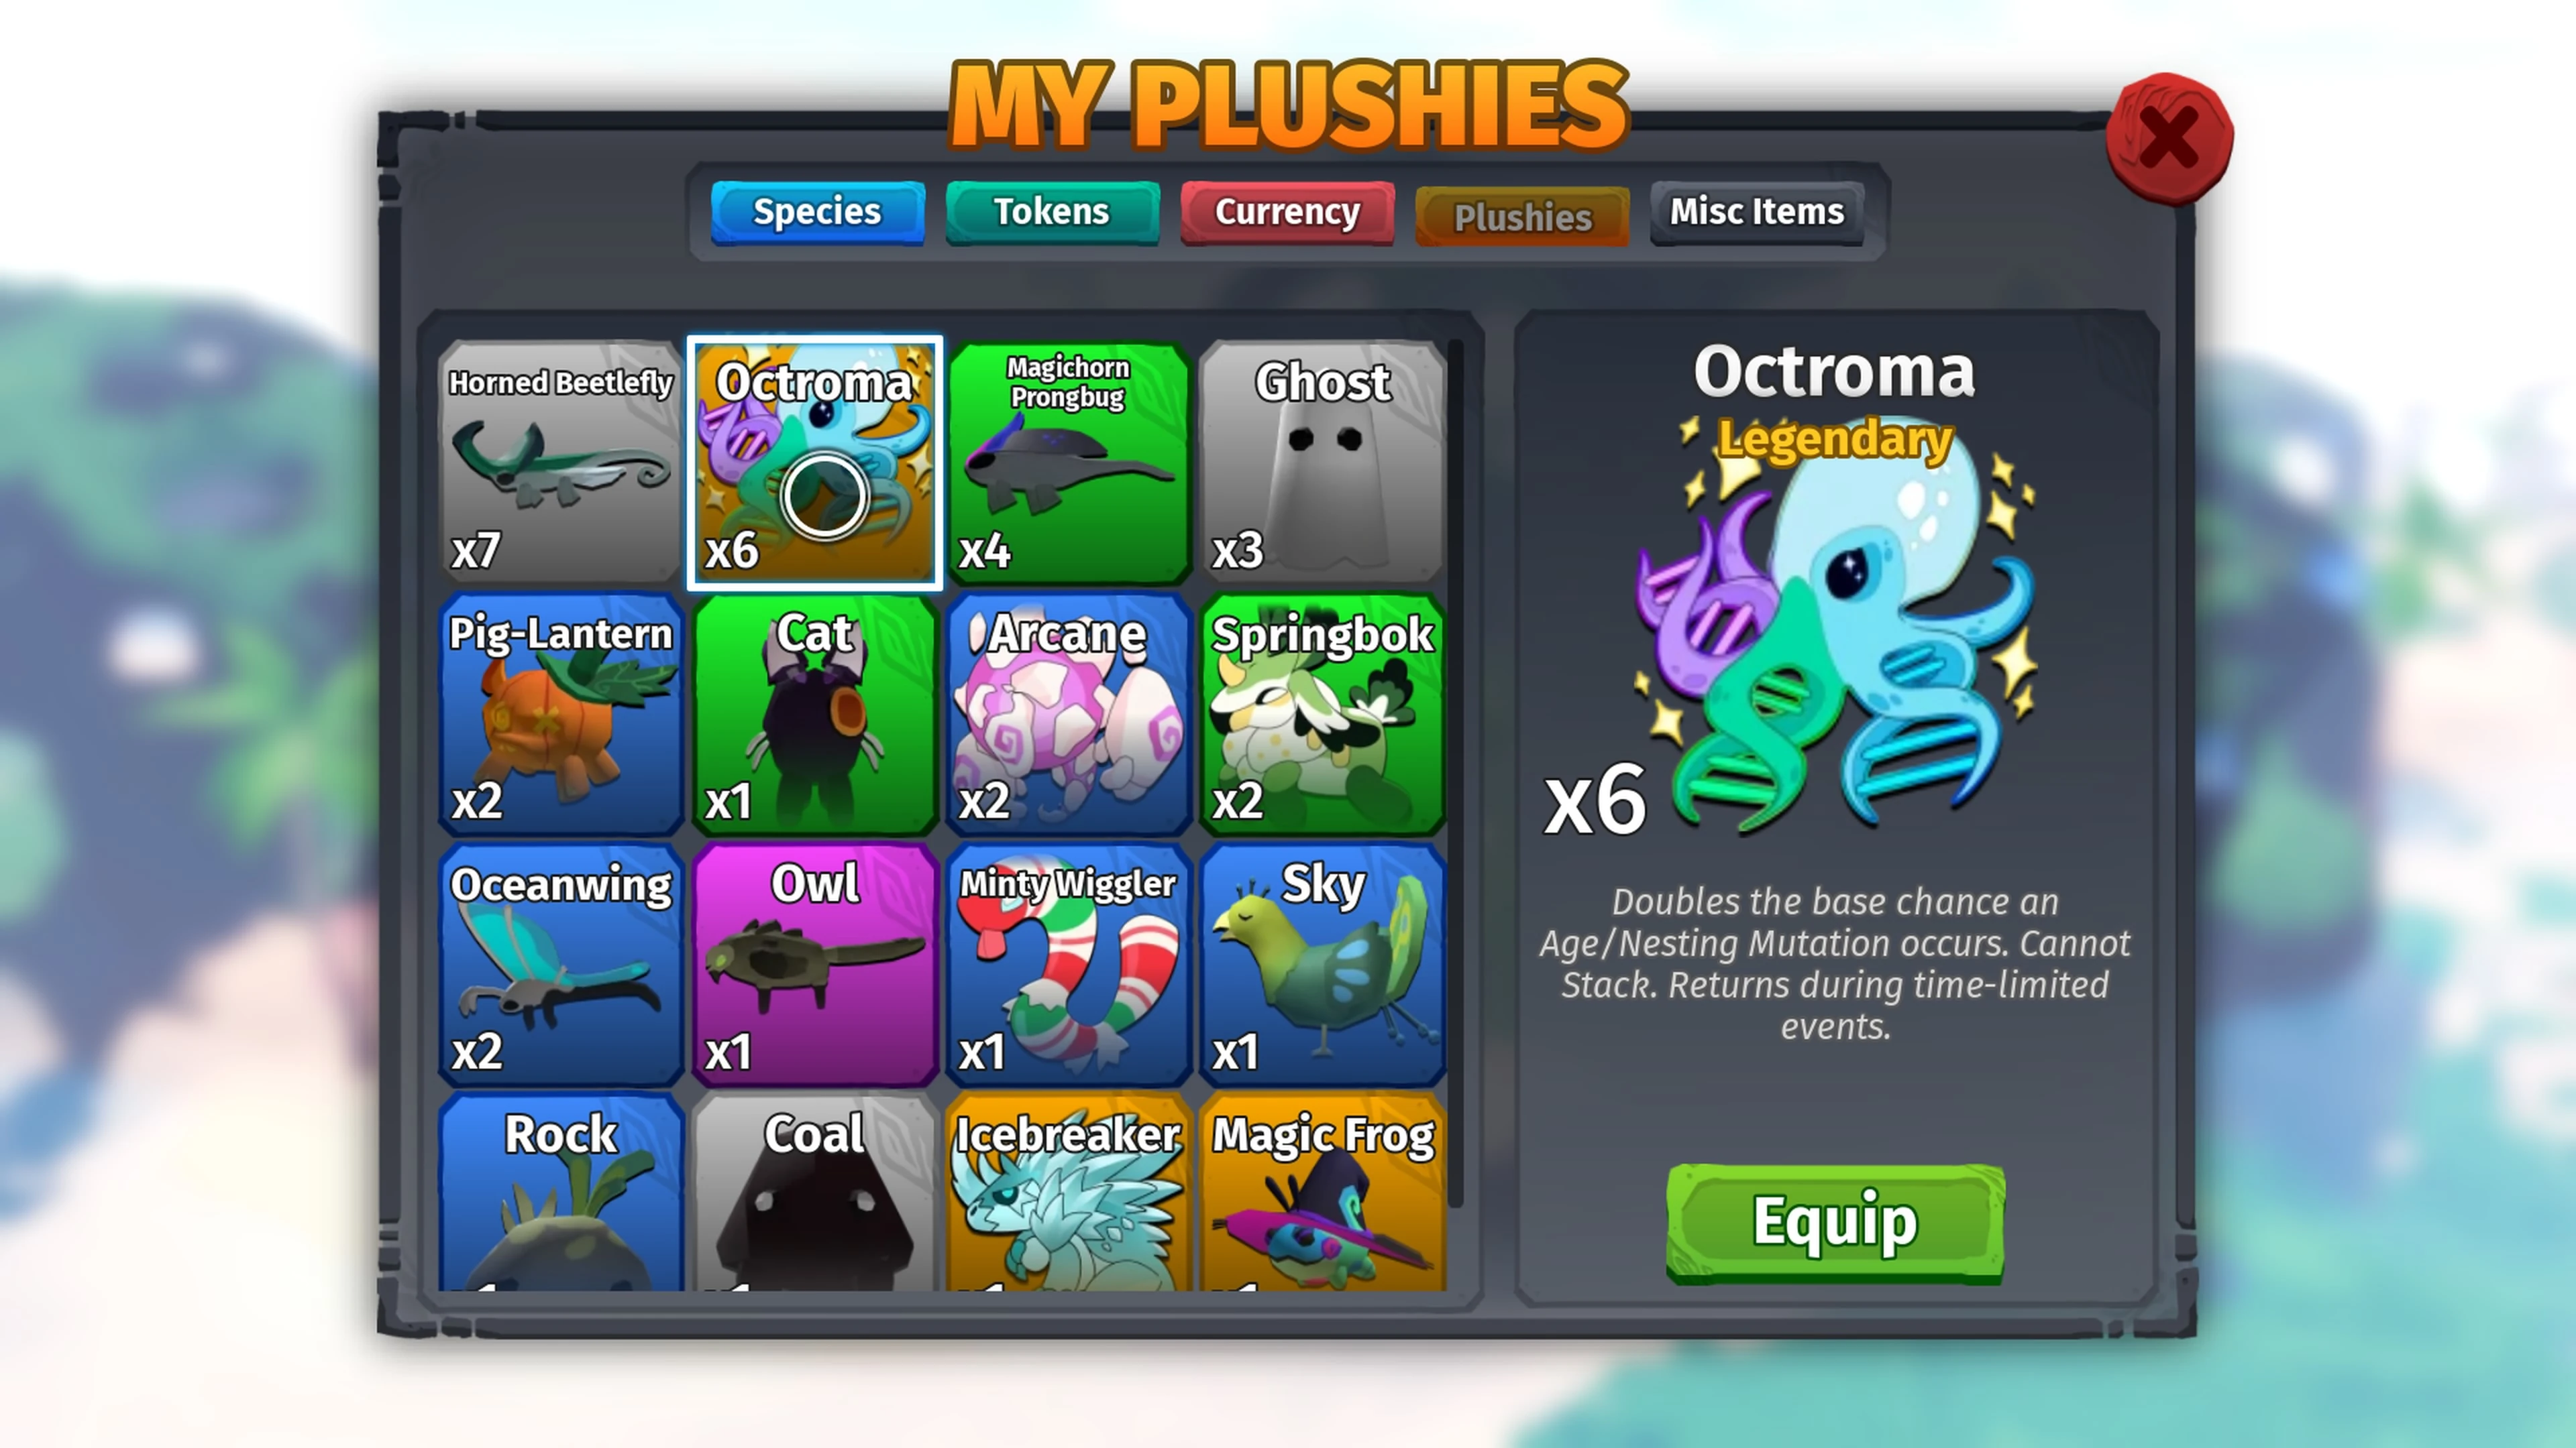Select the Magichorn Prongbug plushie tile
2576x1448 pixels.
pos(1068,463)
